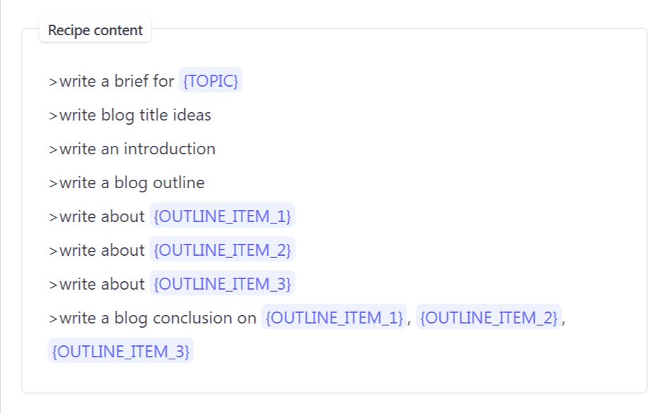Viewport: 664px width, 413px height.
Task: Click the '>' marker before 'write a blog conclusion'
Action: pos(53,319)
